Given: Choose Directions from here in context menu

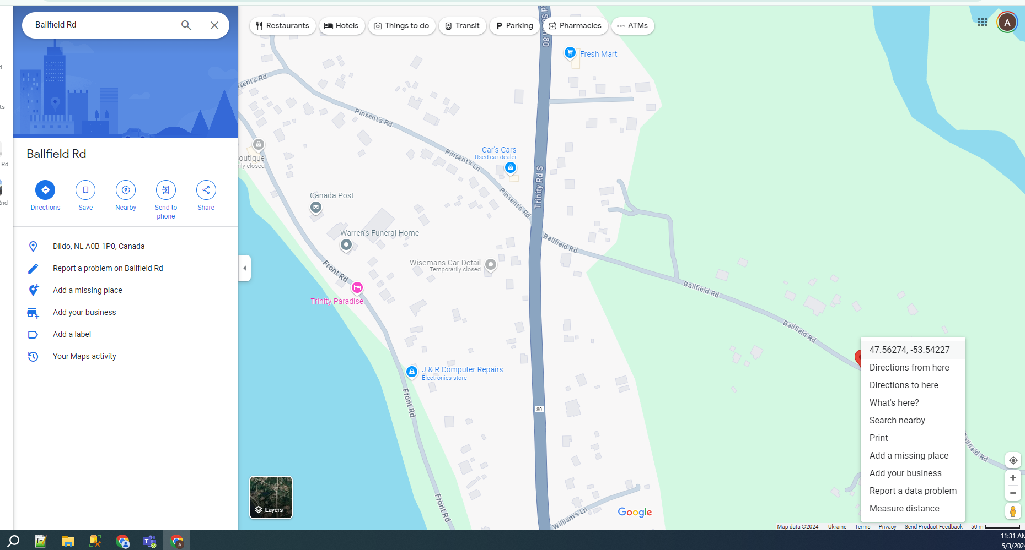Looking at the screenshot, I should 909,368.
